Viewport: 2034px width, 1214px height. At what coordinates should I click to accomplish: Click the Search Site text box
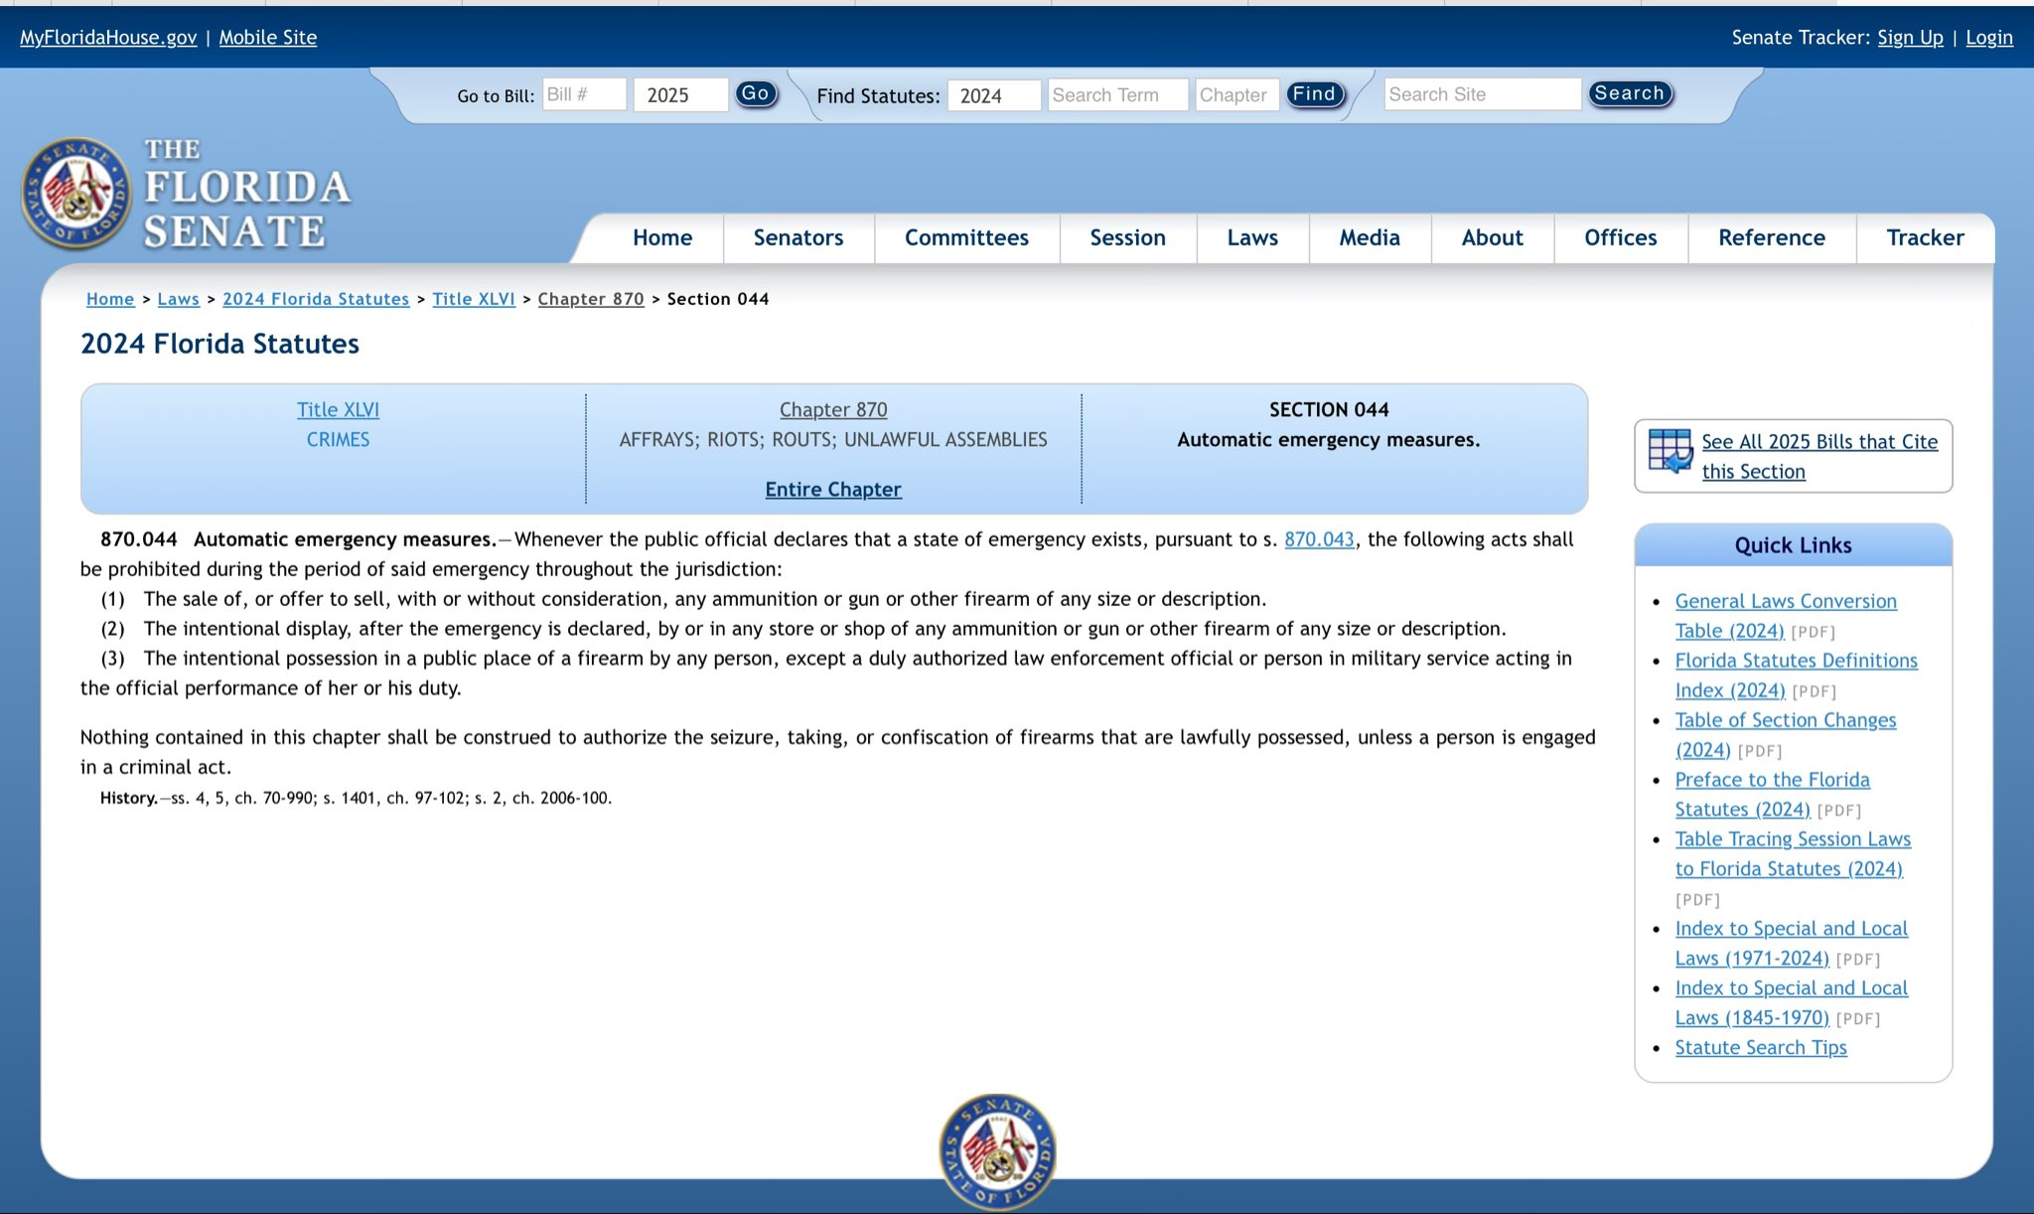[x=1481, y=94]
